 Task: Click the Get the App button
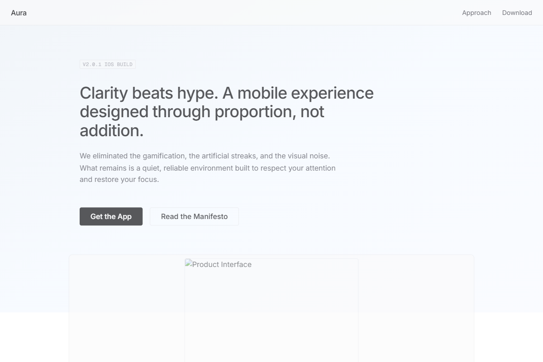pos(111,216)
